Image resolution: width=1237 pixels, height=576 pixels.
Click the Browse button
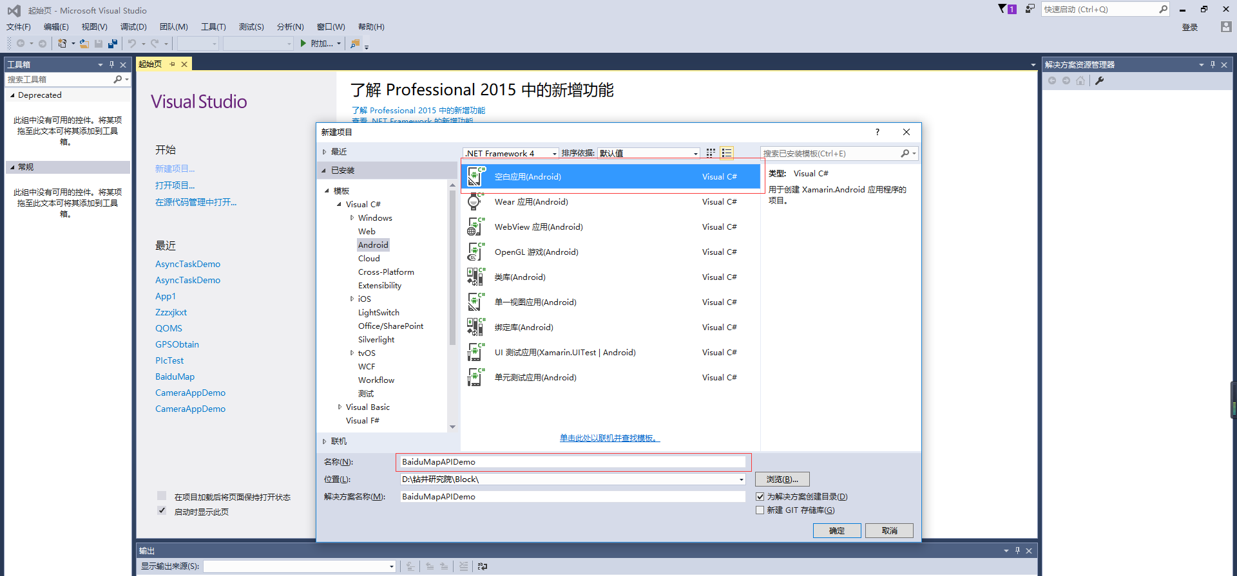tap(782, 479)
